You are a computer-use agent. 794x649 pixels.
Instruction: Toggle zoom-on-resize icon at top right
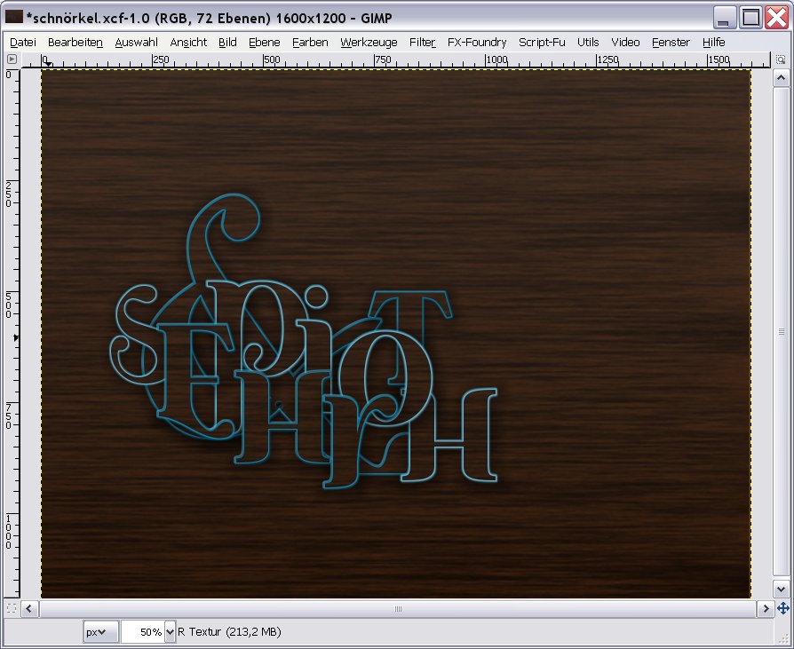click(x=781, y=59)
